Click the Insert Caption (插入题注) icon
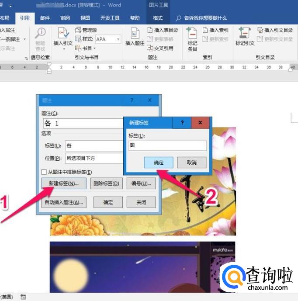Viewport: 298px width, 301px height. 135,33
